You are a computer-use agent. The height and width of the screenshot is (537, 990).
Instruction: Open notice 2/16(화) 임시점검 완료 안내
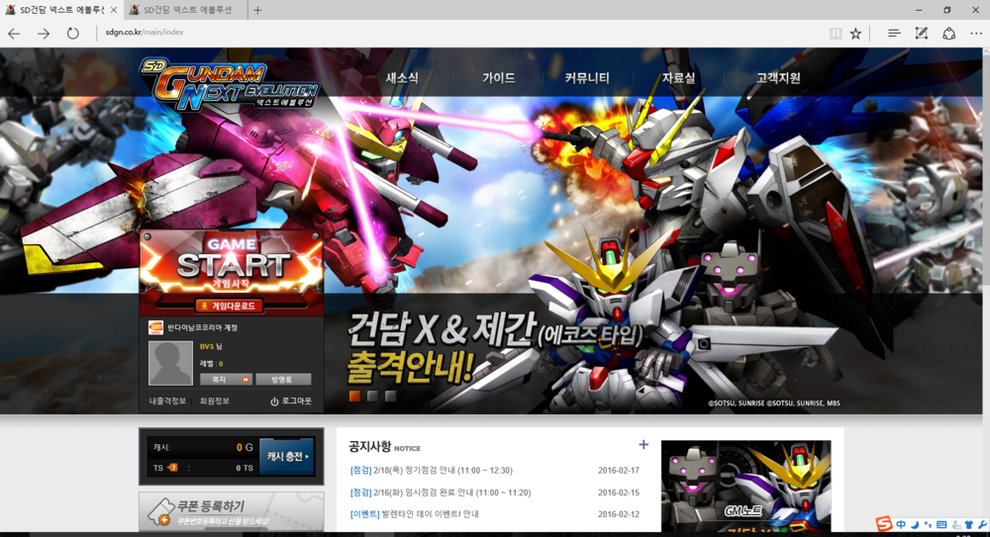pyautogui.click(x=441, y=492)
